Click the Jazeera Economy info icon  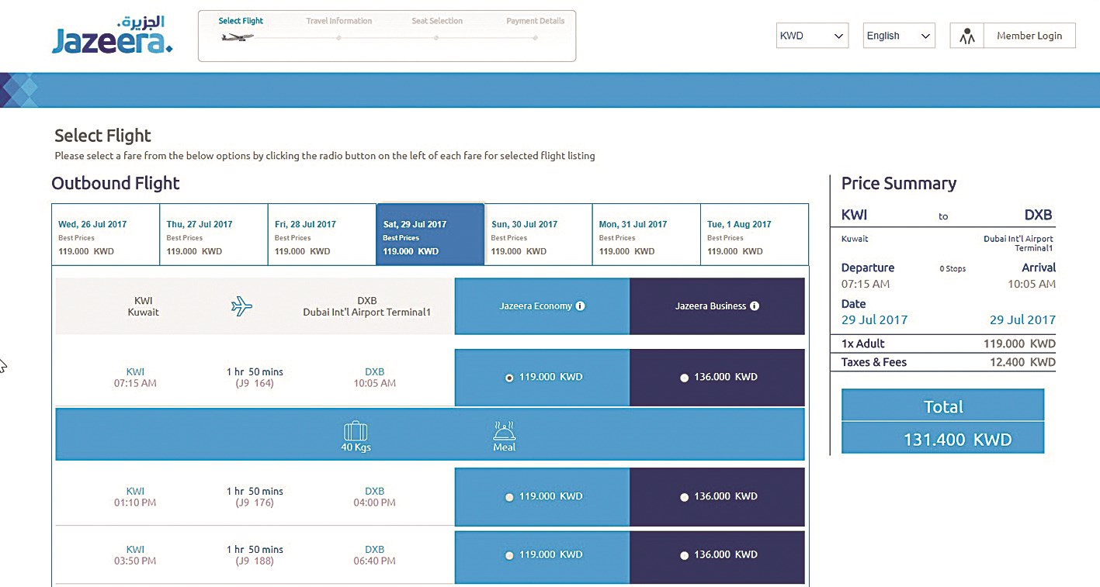[x=580, y=306]
